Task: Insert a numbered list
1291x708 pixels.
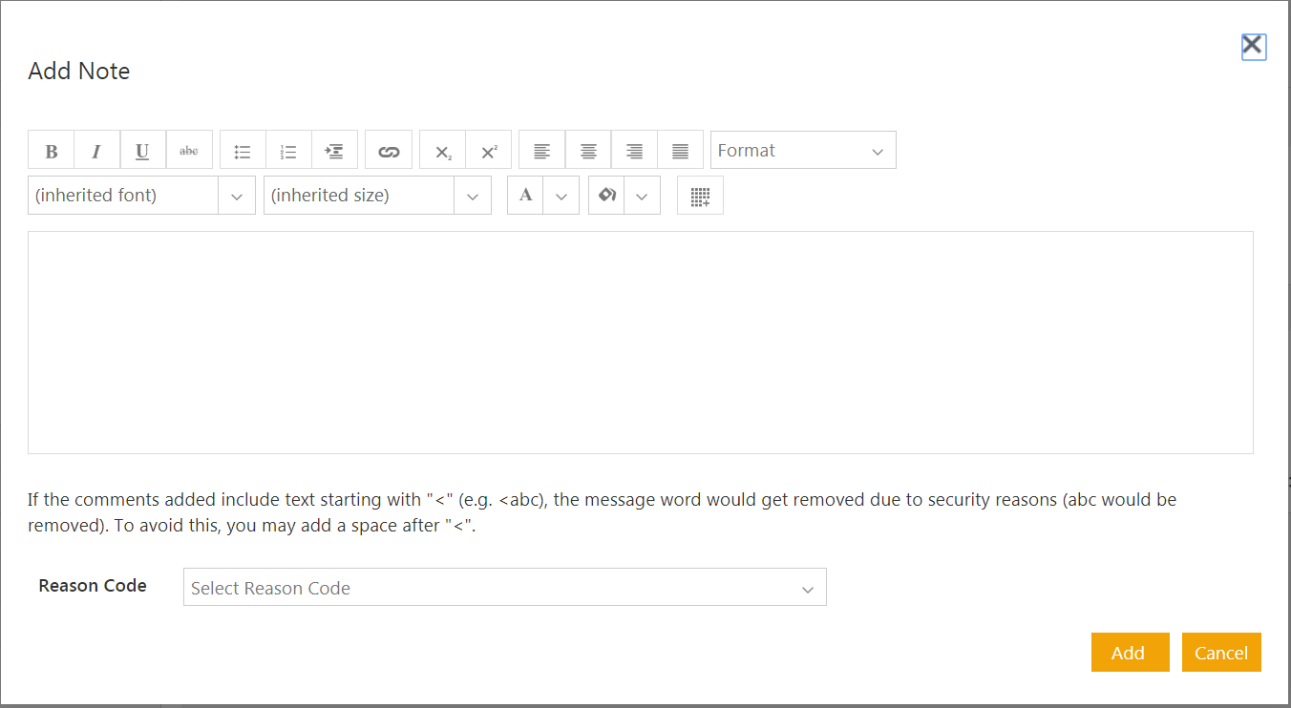Action: tap(288, 151)
